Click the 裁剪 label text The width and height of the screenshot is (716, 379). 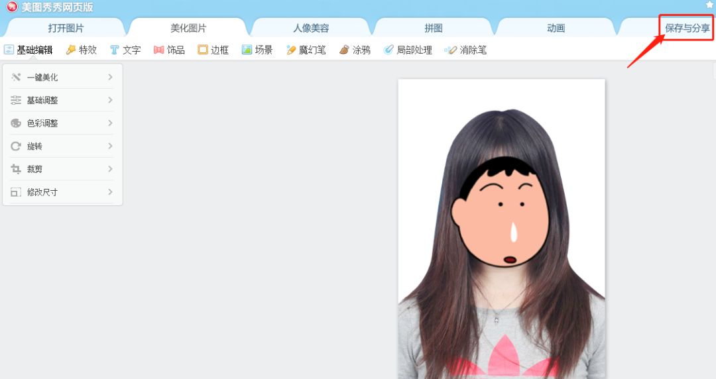[x=34, y=169]
